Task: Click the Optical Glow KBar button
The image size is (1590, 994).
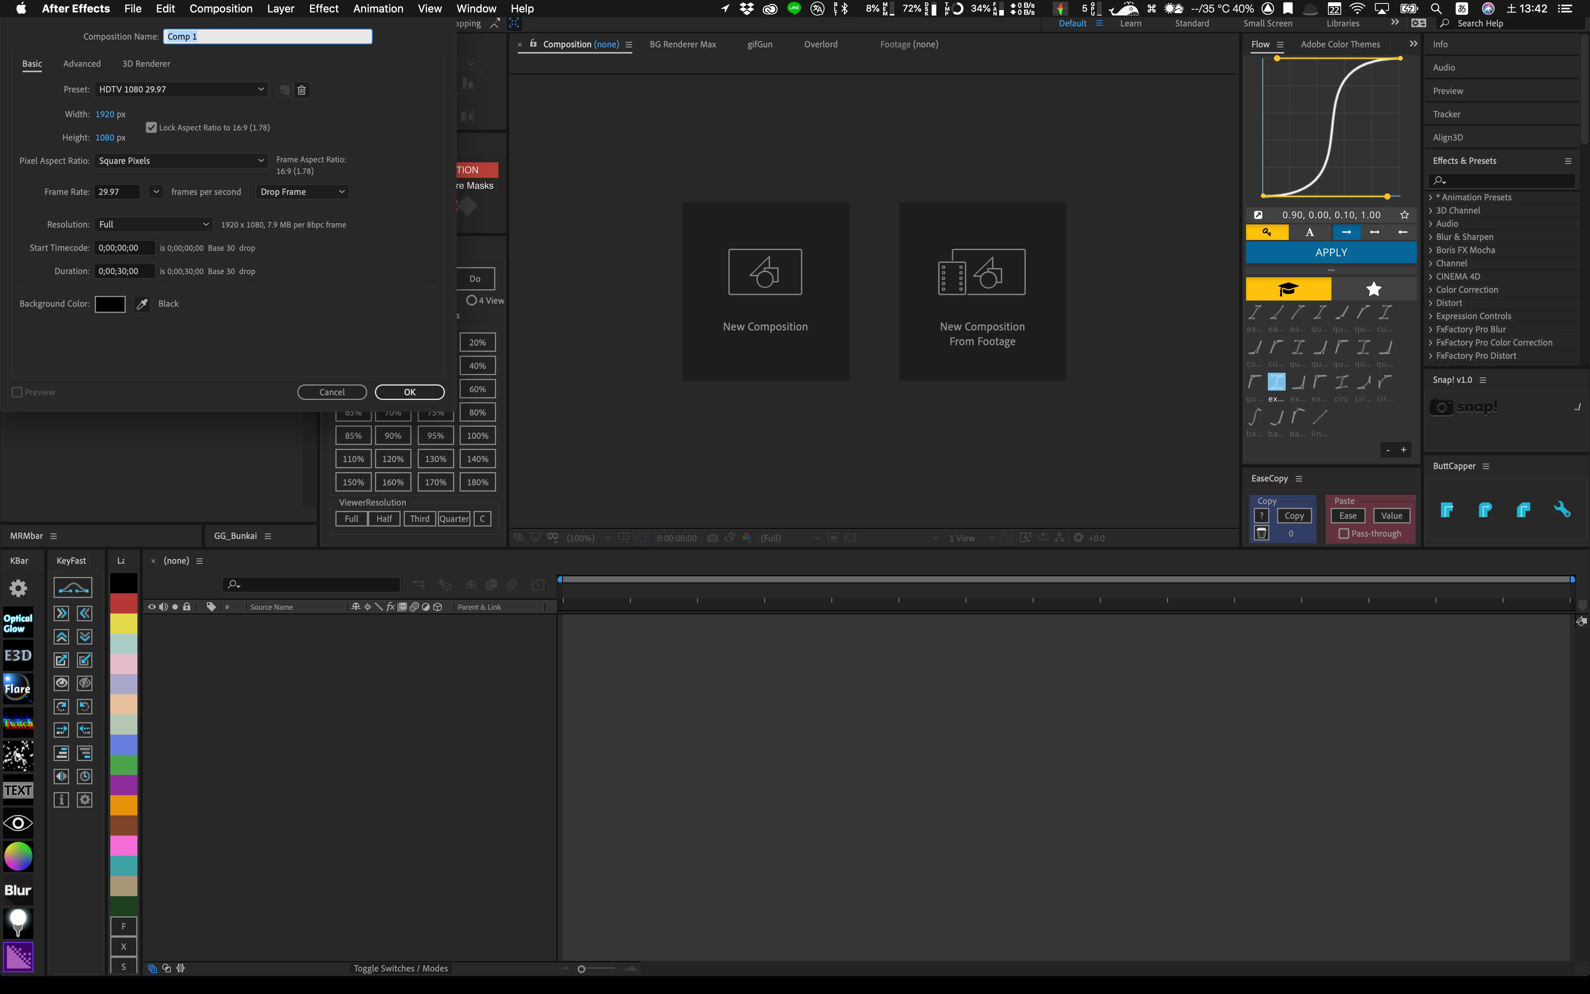Action: pos(18,622)
